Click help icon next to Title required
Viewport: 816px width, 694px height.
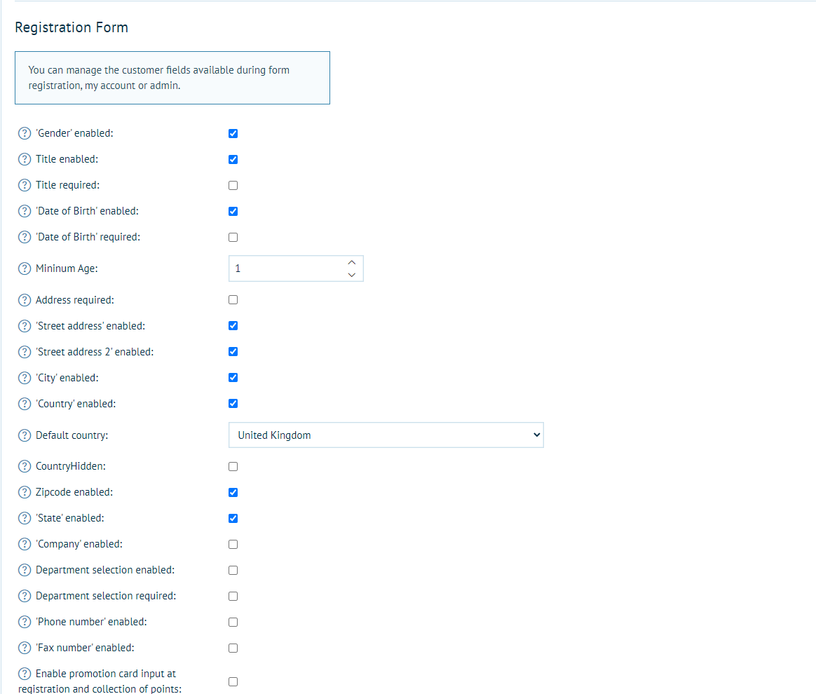[25, 185]
